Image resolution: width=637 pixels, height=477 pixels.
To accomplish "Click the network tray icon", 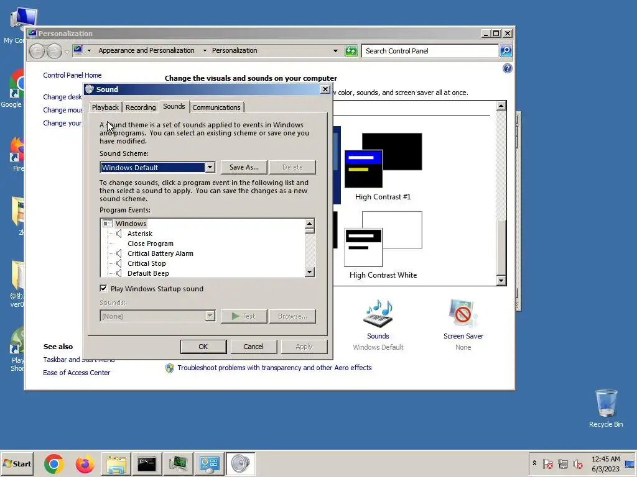I will tap(562, 463).
